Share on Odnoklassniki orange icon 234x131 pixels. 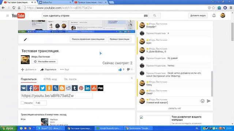coord(49,88)
